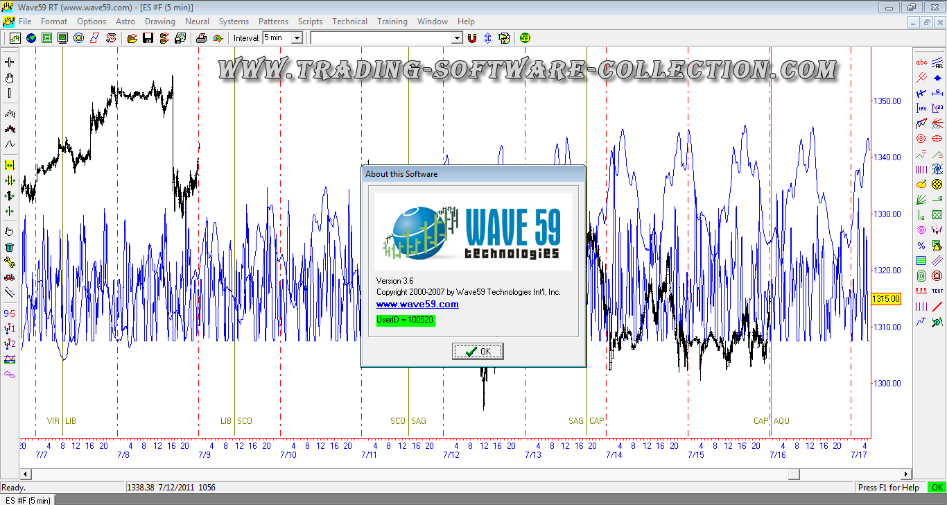
Task: Pick the red 'abc' text tool
Action: click(x=921, y=62)
